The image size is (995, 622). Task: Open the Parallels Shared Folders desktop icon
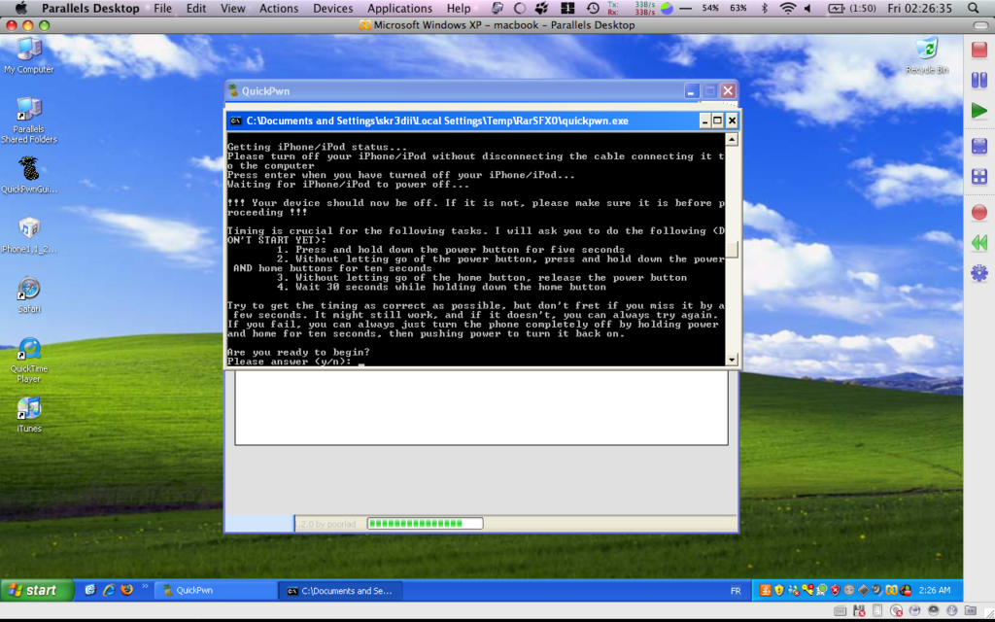pos(28,121)
